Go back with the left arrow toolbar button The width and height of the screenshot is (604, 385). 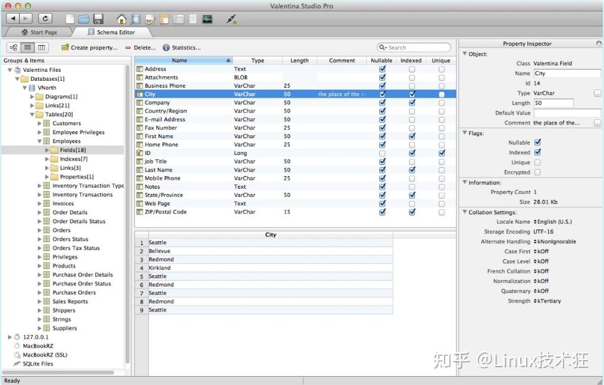[x=12, y=18]
